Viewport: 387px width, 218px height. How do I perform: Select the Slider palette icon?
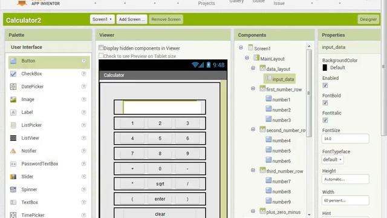[13, 176]
